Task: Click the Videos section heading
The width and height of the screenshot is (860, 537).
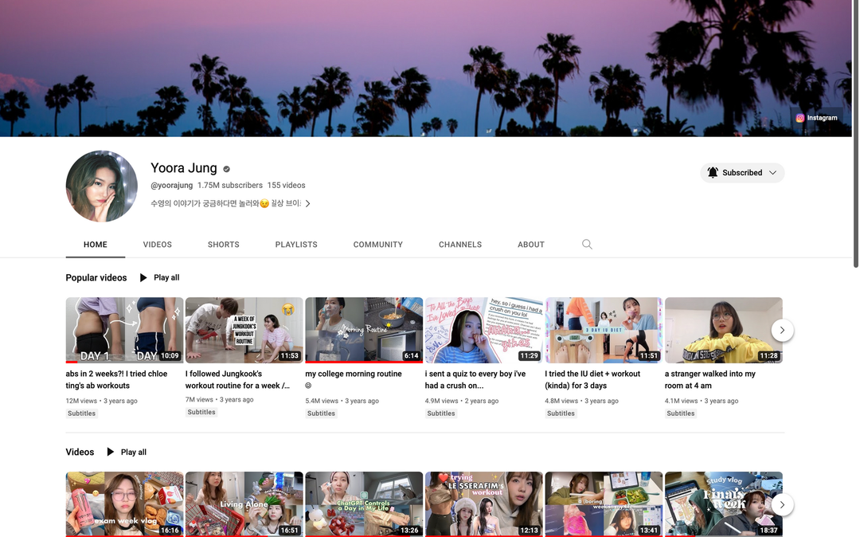Action: (x=80, y=452)
